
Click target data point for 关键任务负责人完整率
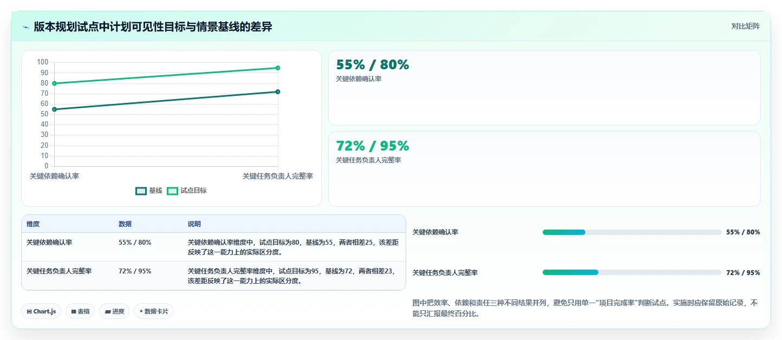pyautogui.click(x=278, y=68)
